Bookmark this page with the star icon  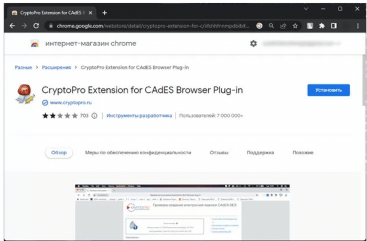(295, 26)
